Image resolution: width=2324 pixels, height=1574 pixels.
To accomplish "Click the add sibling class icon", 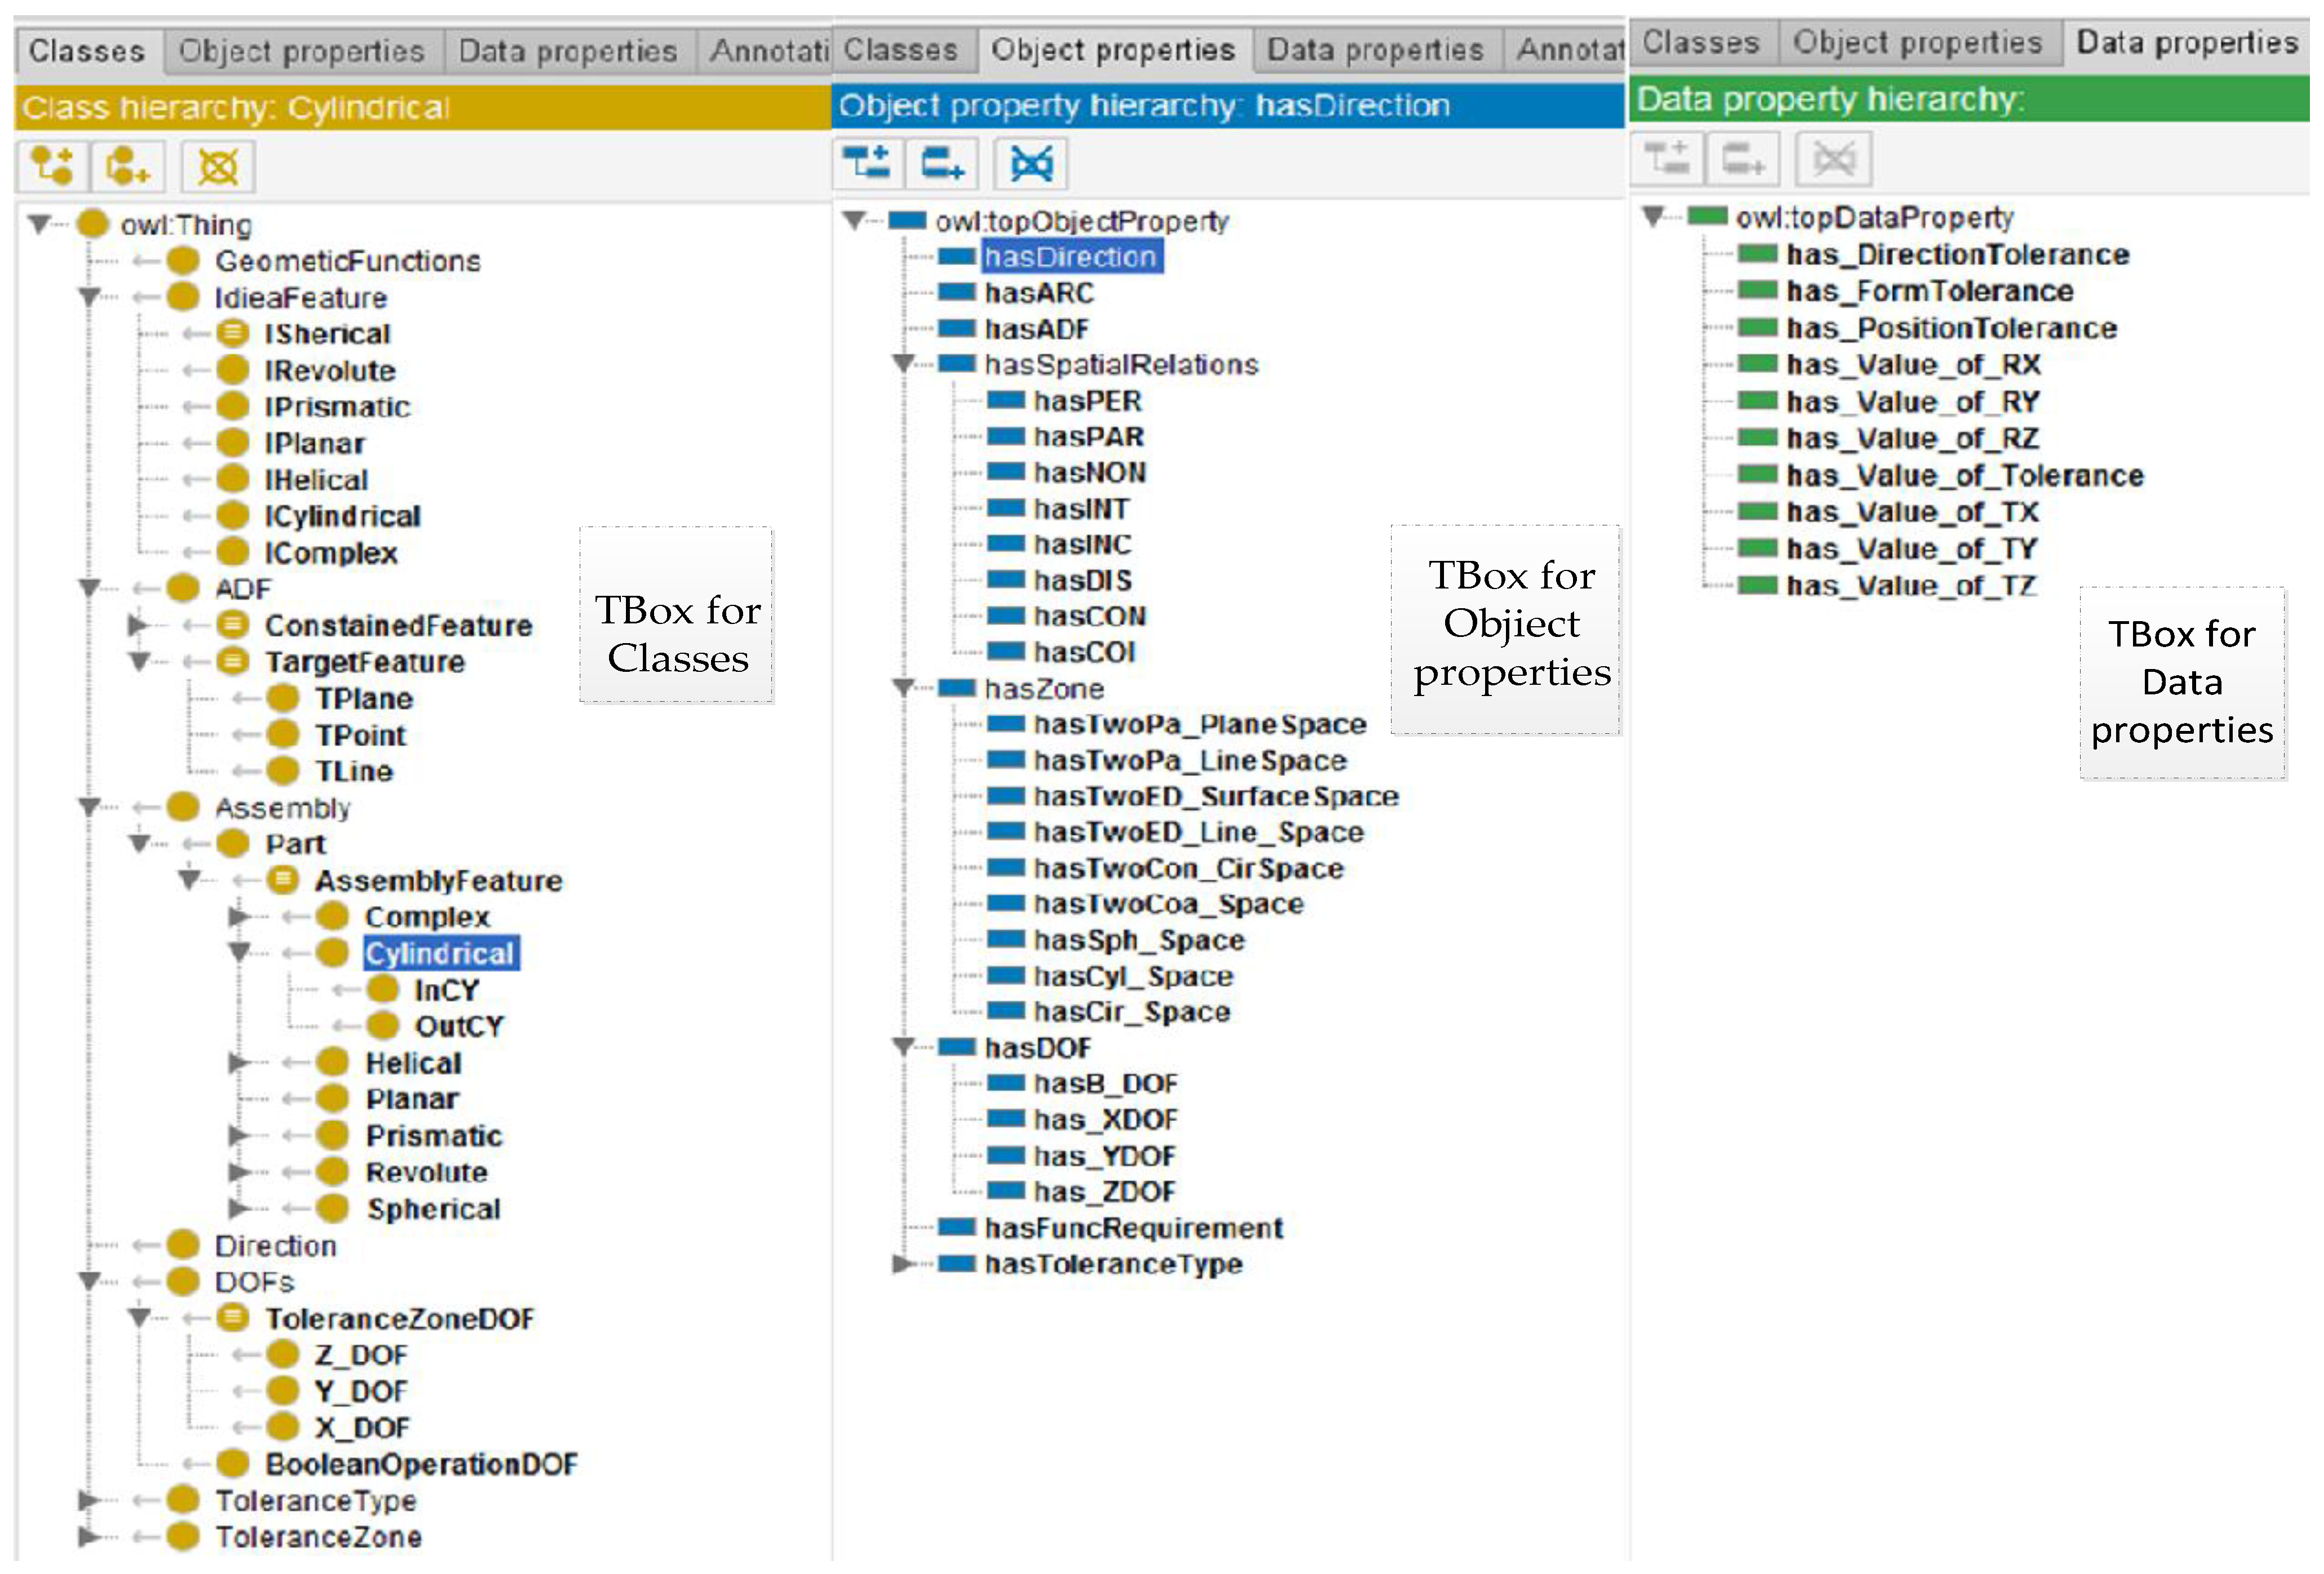I will [x=127, y=166].
